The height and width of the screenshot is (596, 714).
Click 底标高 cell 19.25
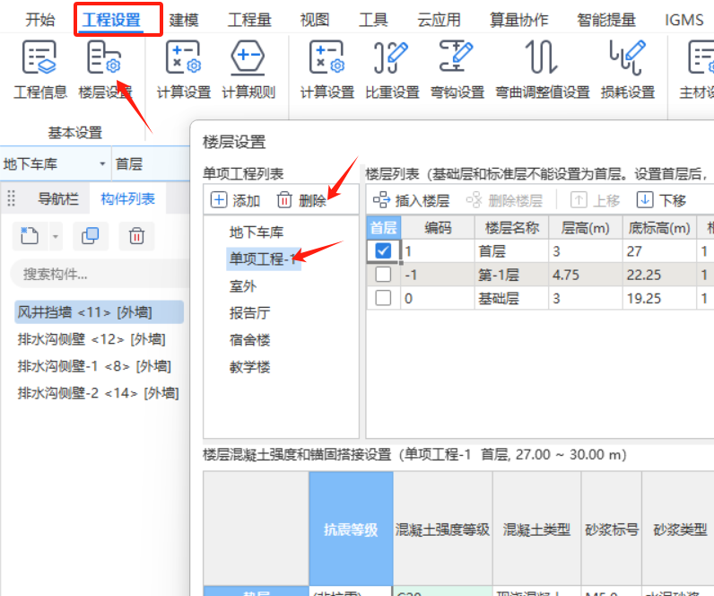pos(659,298)
